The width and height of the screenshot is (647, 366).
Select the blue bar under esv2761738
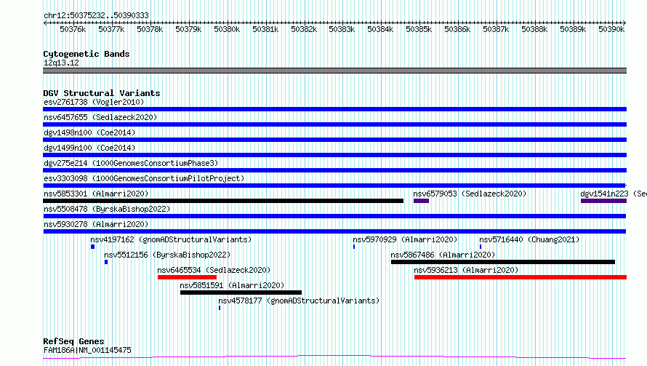pyautogui.click(x=334, y=109)
